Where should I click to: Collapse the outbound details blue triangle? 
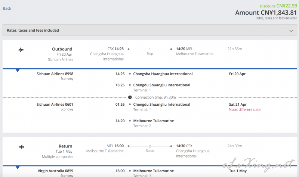point(18,71)
